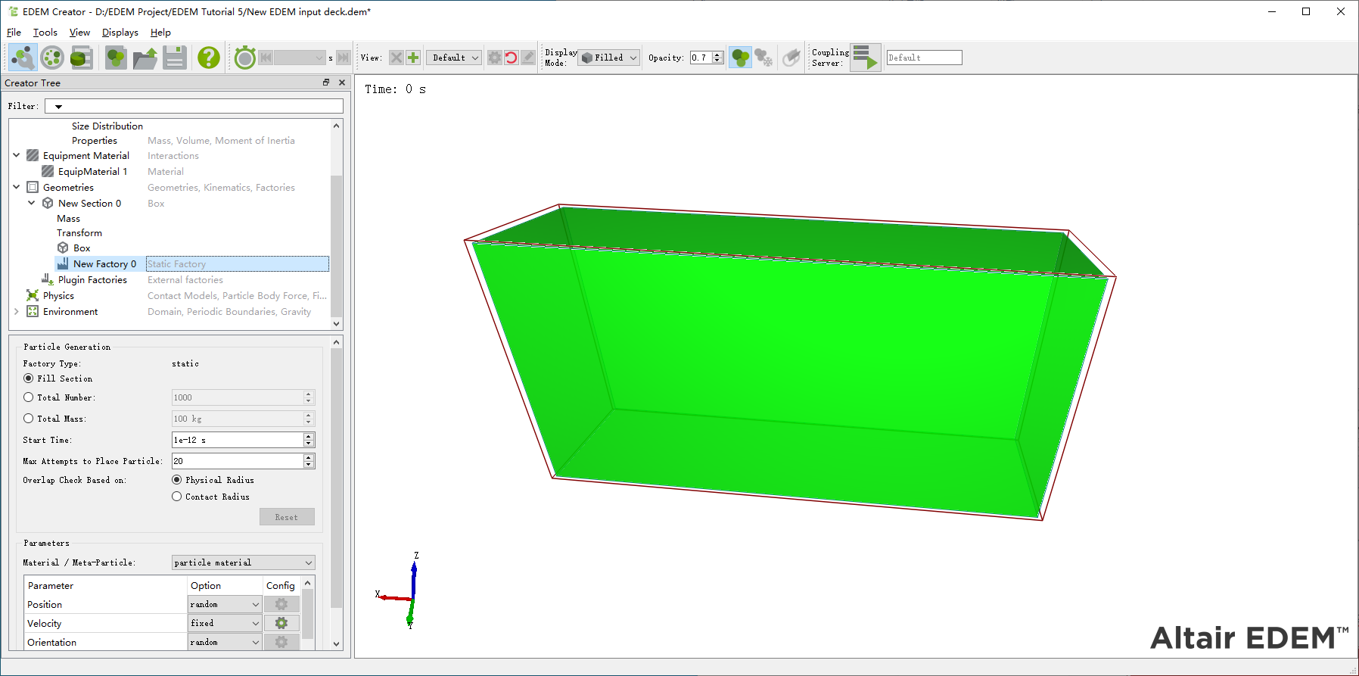The image size is (1359, 676).
Task: Open the Simulator mode icon
Action: (x=52, y=58)
